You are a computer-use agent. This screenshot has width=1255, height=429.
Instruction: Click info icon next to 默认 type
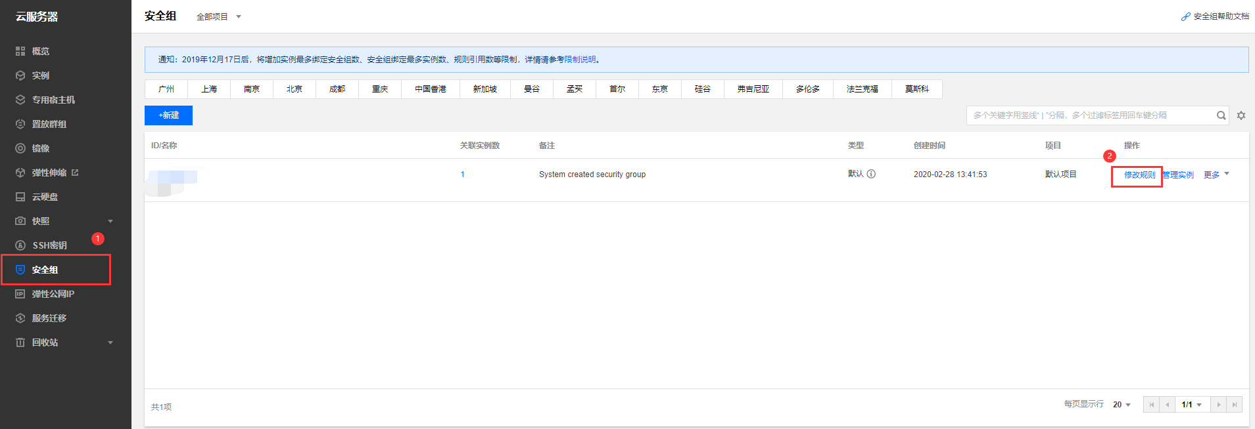(871, 174)
